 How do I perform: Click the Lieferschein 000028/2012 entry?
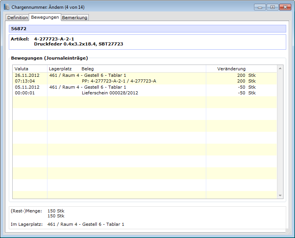tap(110, 93)
